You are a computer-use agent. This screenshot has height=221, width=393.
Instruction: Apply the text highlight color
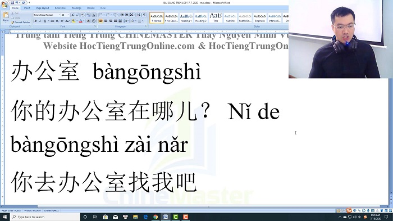pos(74,21)
